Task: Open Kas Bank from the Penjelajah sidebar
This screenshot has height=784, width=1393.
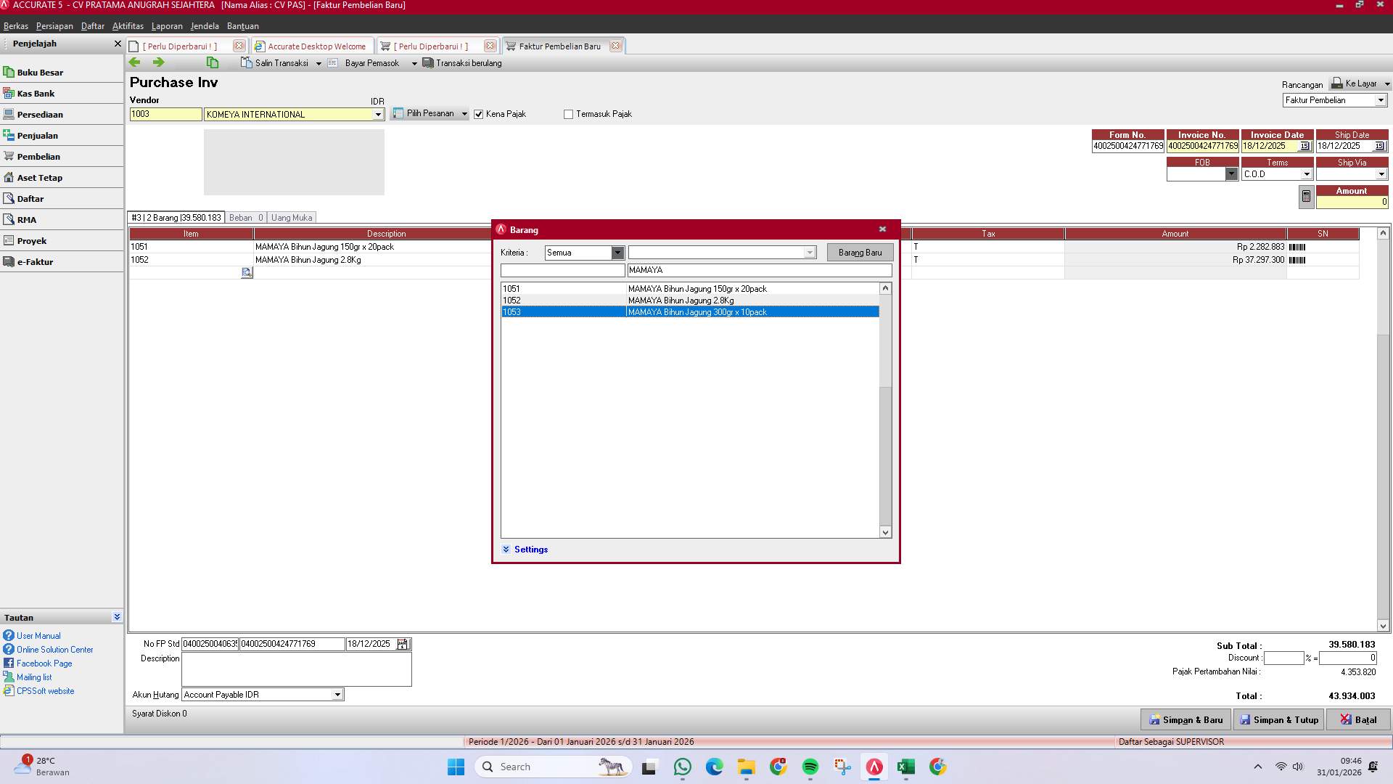Action: tap(34, 93)
